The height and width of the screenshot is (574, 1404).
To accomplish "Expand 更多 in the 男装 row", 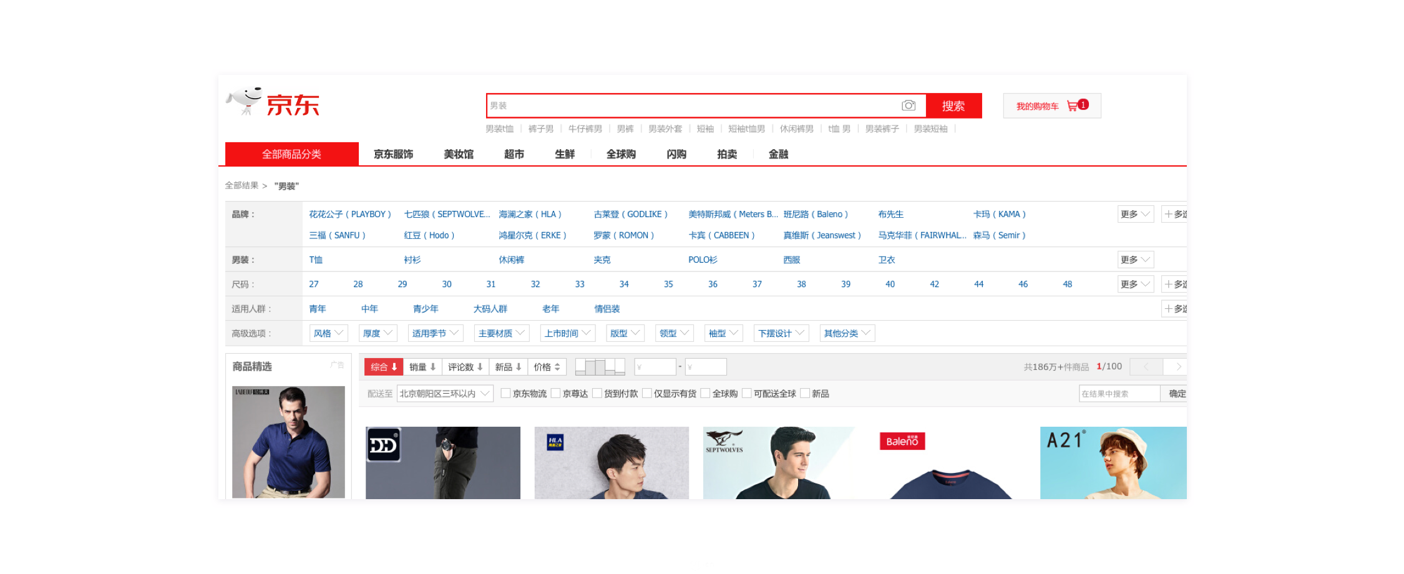I will (x=1135, y=260).
